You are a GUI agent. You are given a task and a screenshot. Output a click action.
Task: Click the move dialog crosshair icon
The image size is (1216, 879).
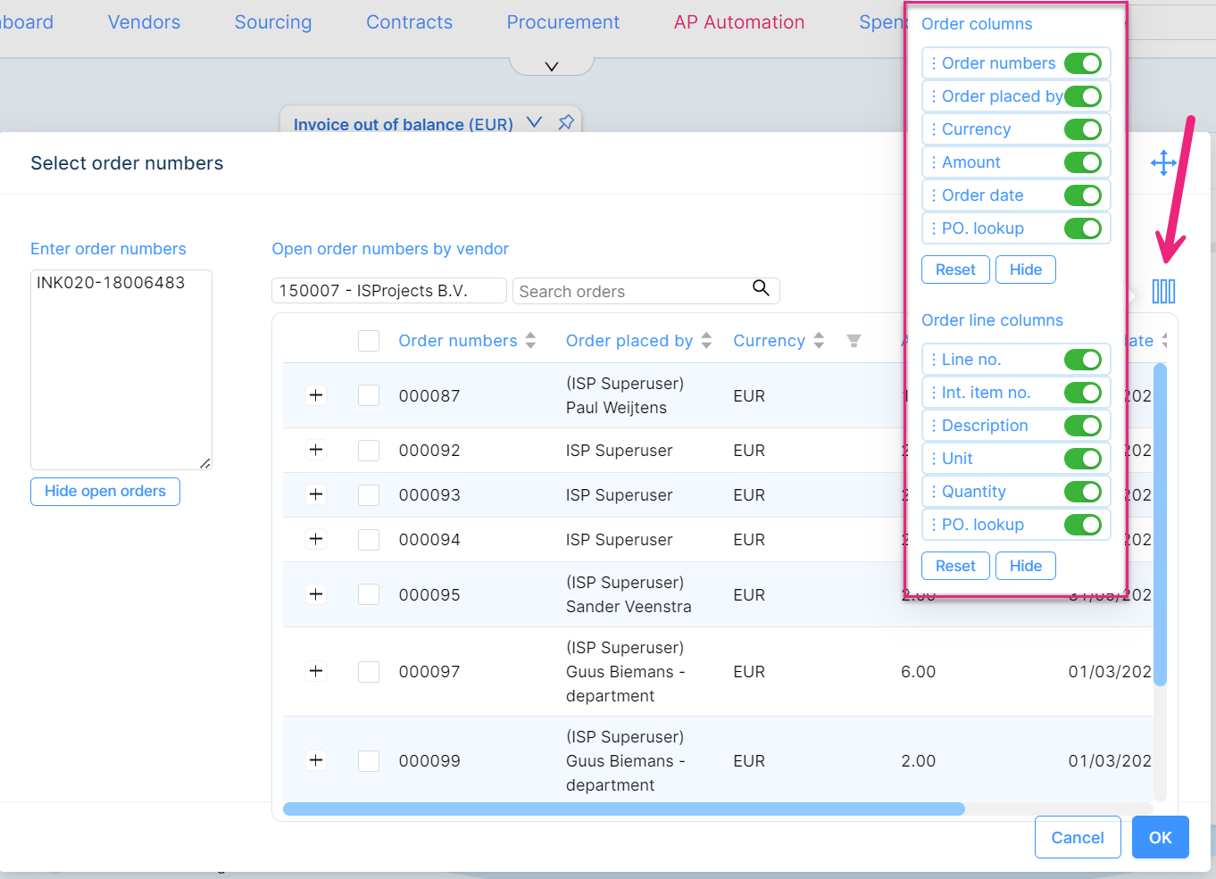click(1162, 163)
